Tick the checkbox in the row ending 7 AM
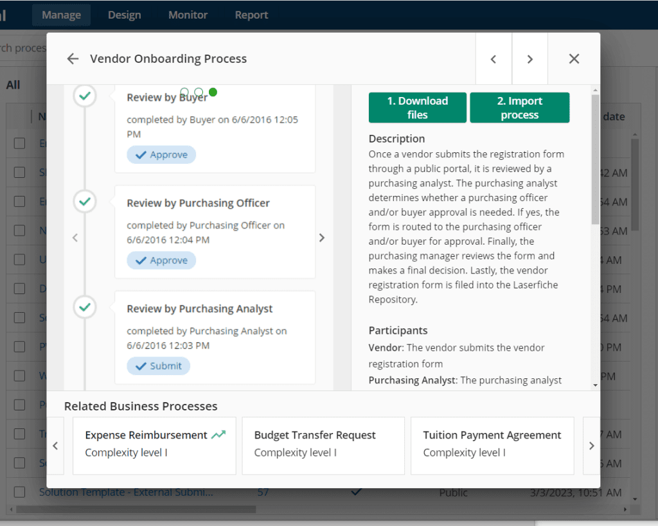 (x=19, y=434)
